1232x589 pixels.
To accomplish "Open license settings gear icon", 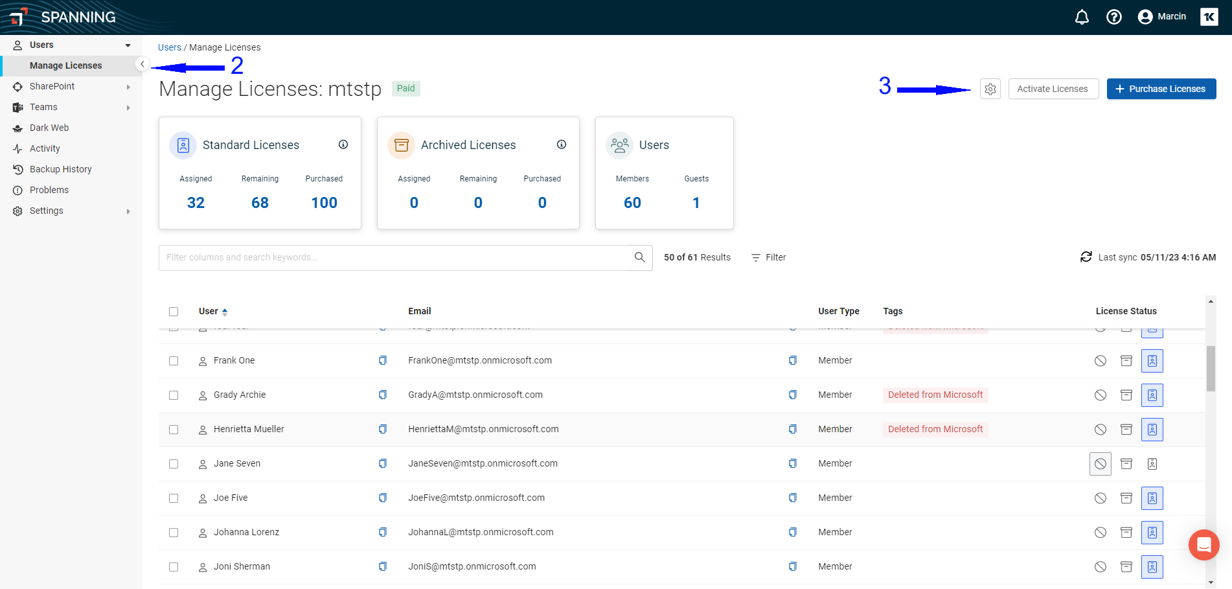I will [990, 89].
